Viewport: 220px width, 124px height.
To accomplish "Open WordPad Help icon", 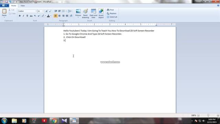I will pyautogui.click(x=218, y=6).
